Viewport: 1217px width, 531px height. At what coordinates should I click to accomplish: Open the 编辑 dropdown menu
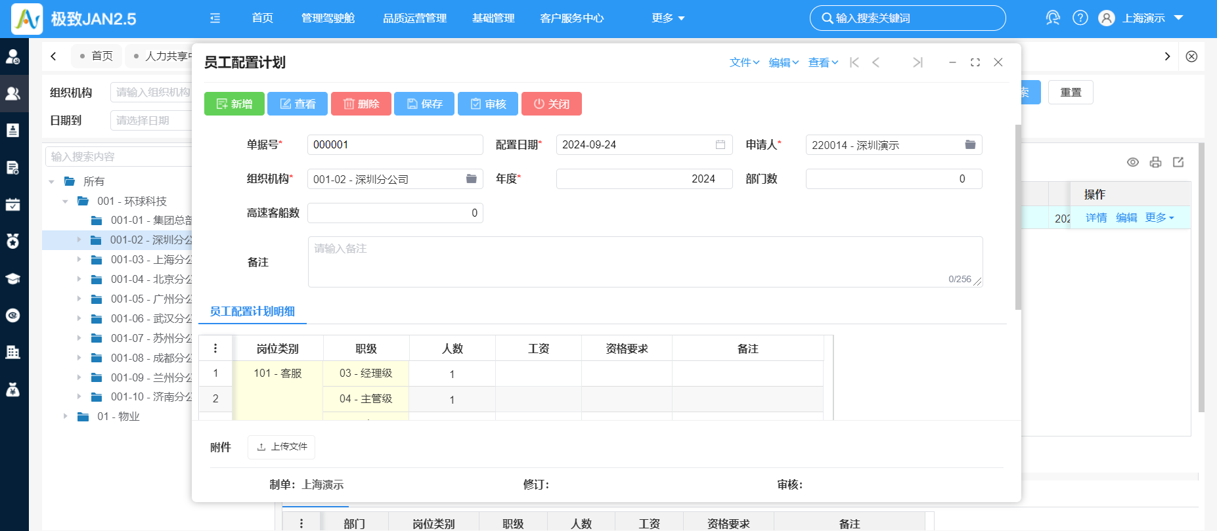784,62
